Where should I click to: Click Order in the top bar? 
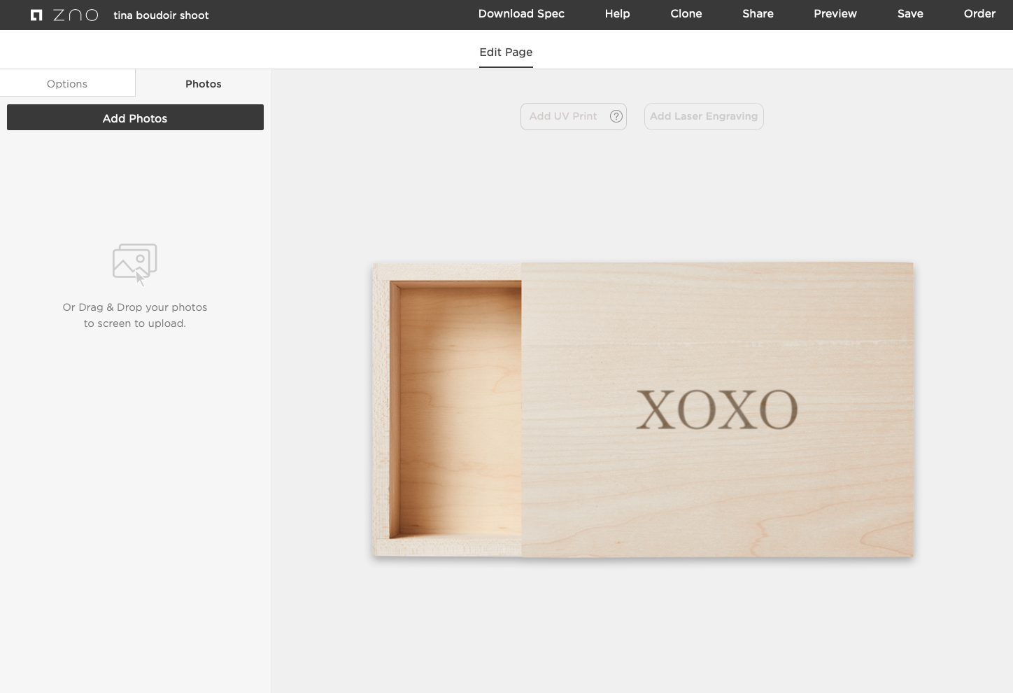click(x=979, y=14)
